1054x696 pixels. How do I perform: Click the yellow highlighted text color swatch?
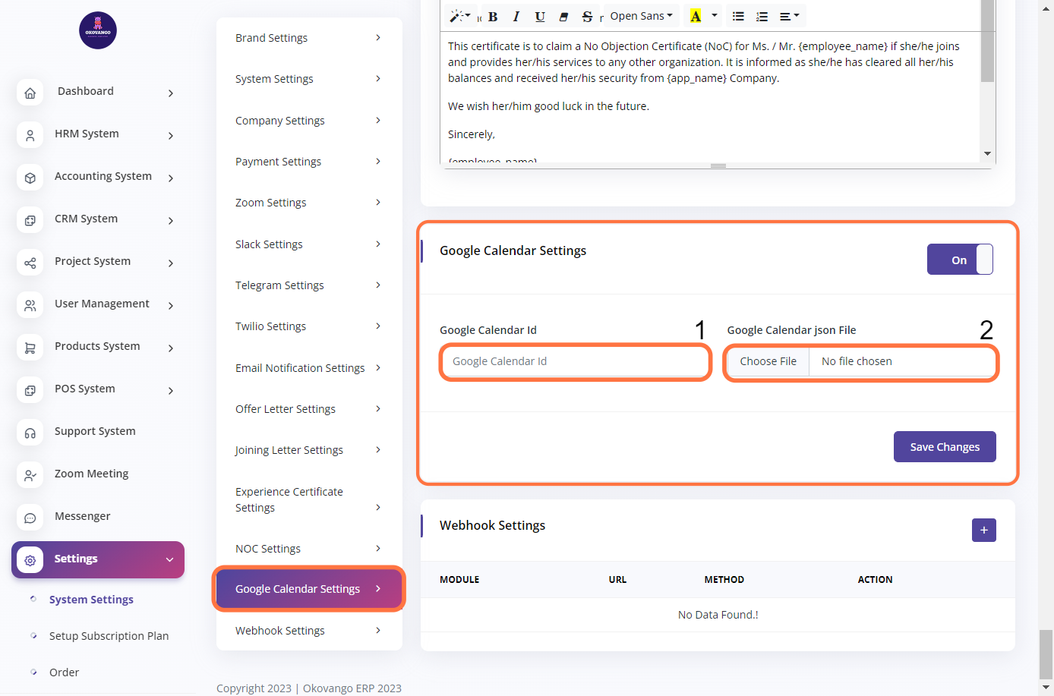pos(695,16)
